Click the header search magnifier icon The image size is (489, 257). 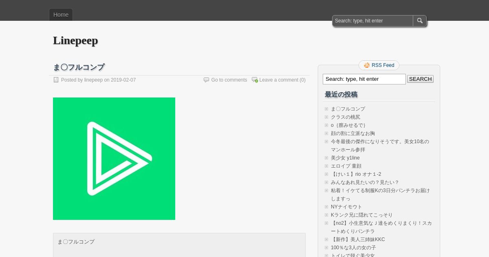pos(420,21)
